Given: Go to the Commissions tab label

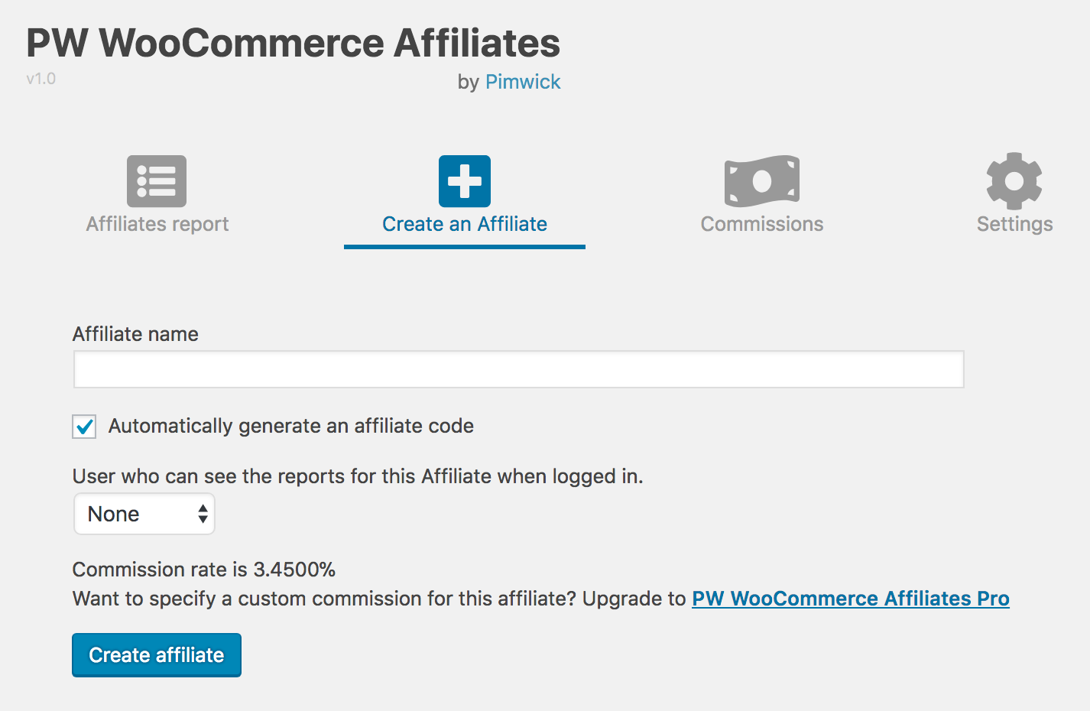Looking at the screenshot, I should click(x=761, y=224).
